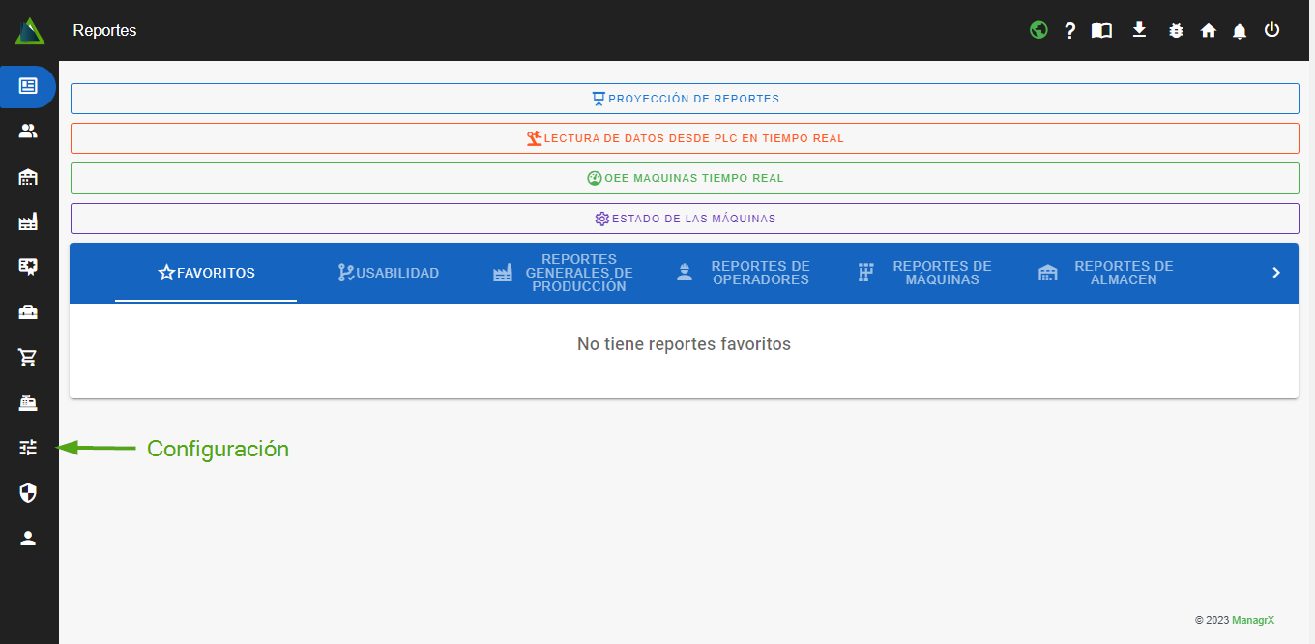Open OEE Maquinas Tiempo Real button
The image size is (1315, 644).
point(685,178)
